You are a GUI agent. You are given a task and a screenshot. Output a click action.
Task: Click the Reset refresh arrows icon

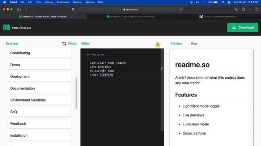64,43
